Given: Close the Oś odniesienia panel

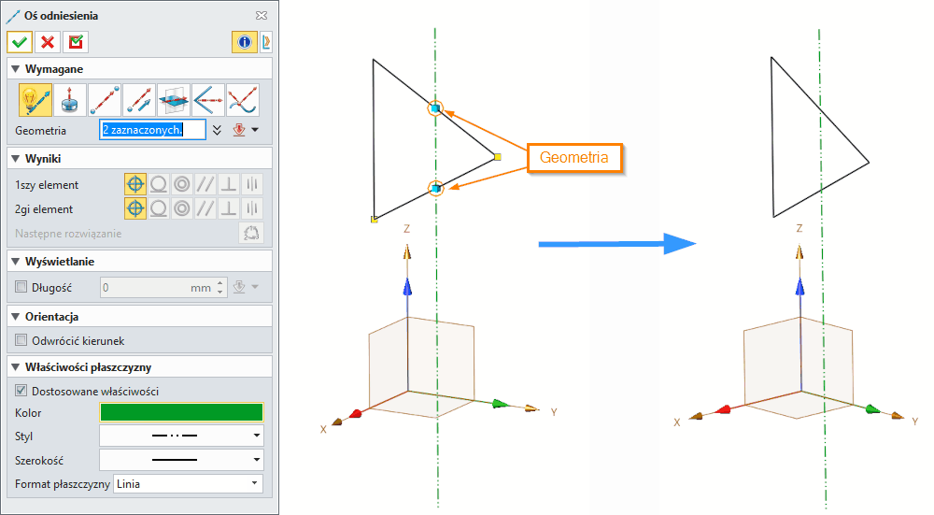Looking at the screenshot, I should 262,16.
